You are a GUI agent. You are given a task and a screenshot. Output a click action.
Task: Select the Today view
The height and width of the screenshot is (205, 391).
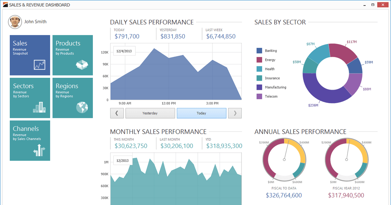[x=201, y=113]
